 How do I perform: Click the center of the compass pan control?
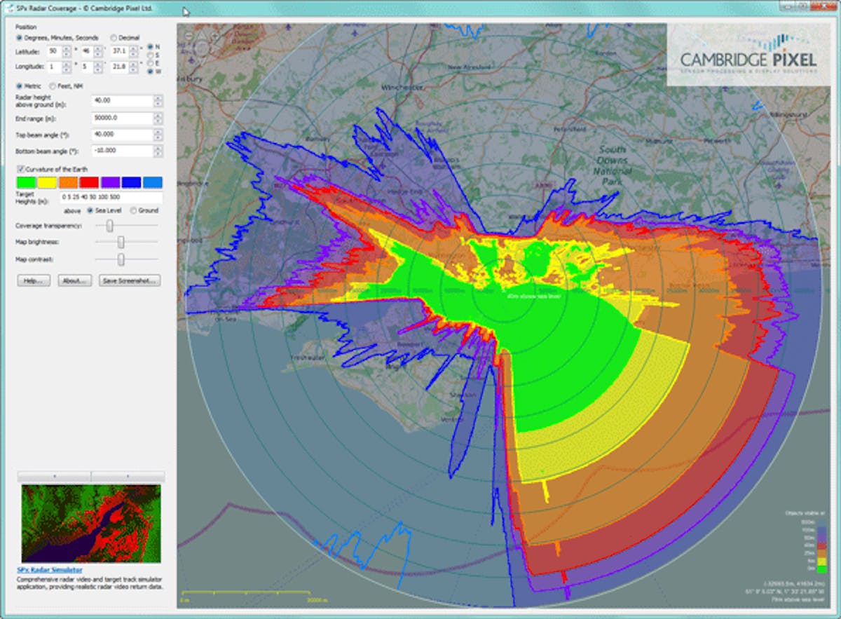click(x=203, y=48)
